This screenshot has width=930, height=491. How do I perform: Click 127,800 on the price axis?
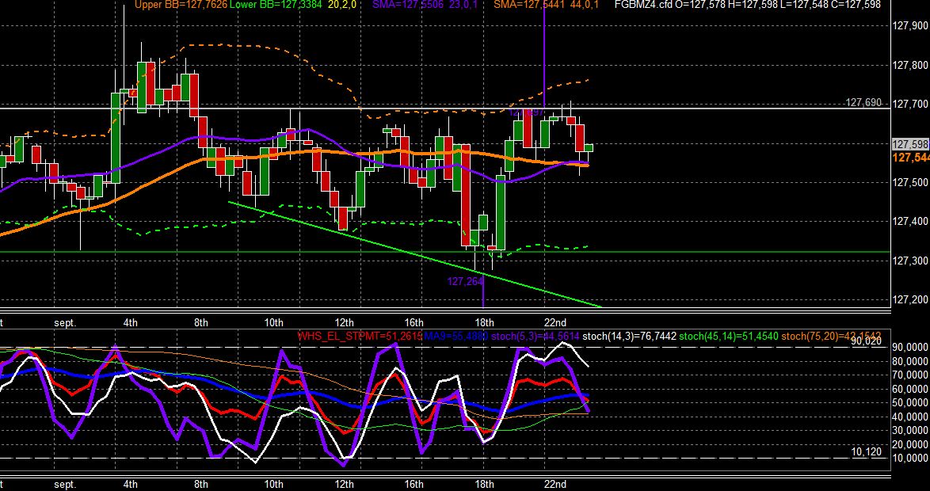(x=910, y=65)
